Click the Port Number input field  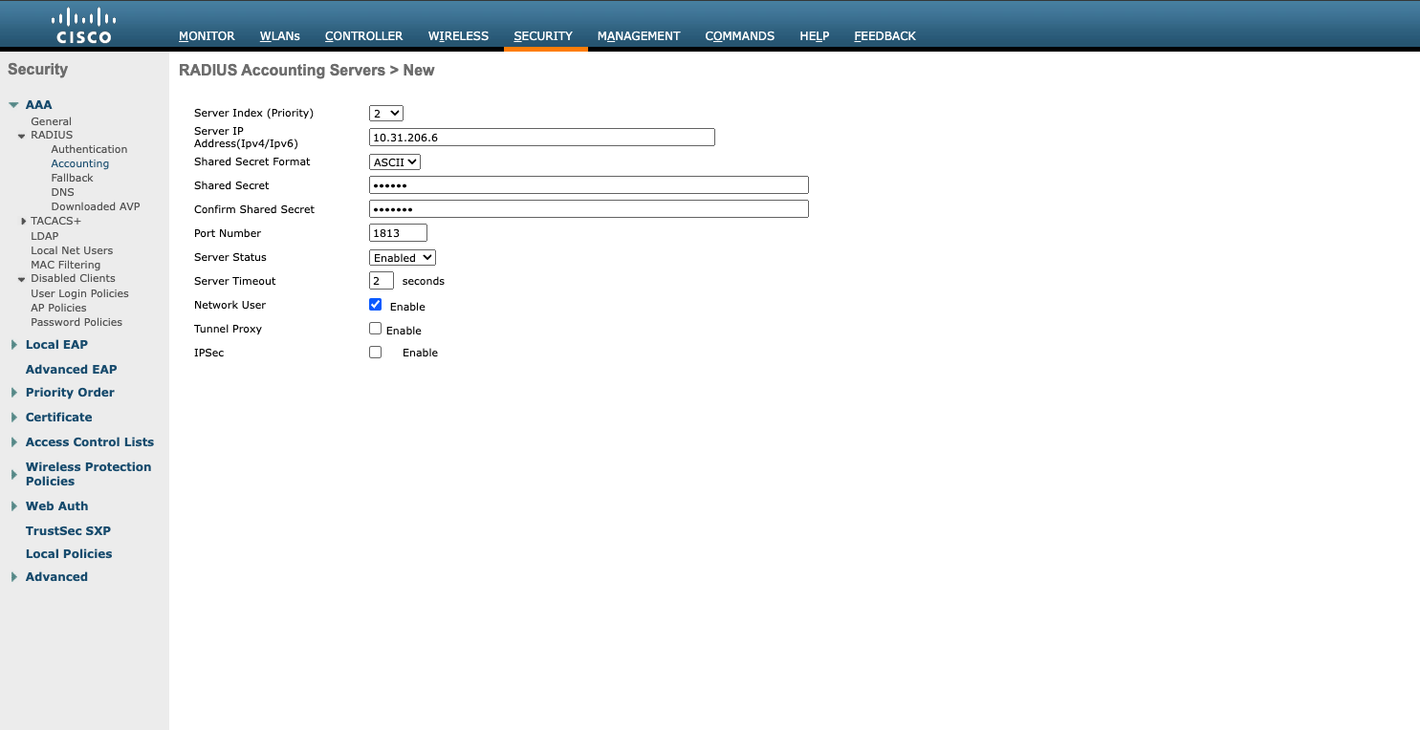click(x=398, y=233)
